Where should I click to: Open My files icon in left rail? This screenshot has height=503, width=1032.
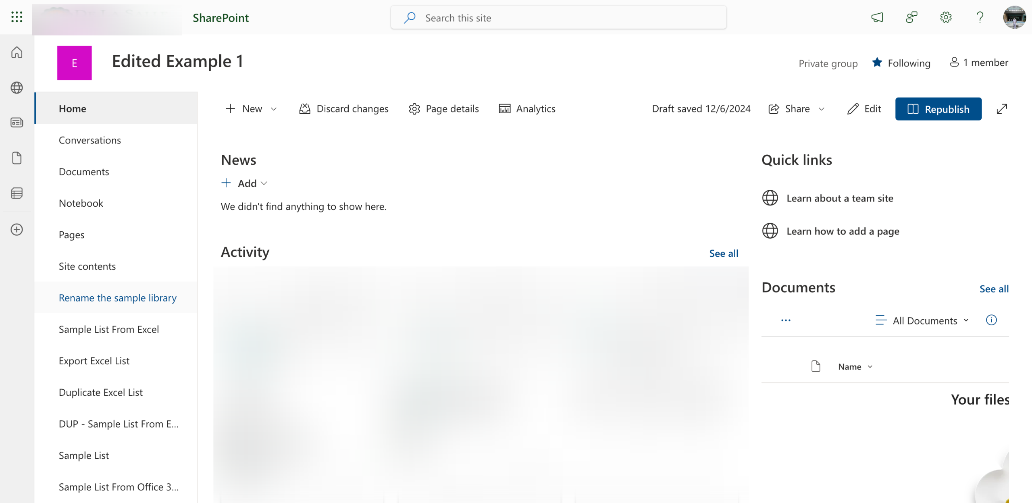point(17,158)
